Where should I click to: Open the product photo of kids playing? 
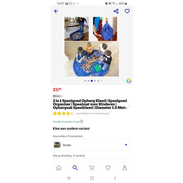[x=91, y=59]
